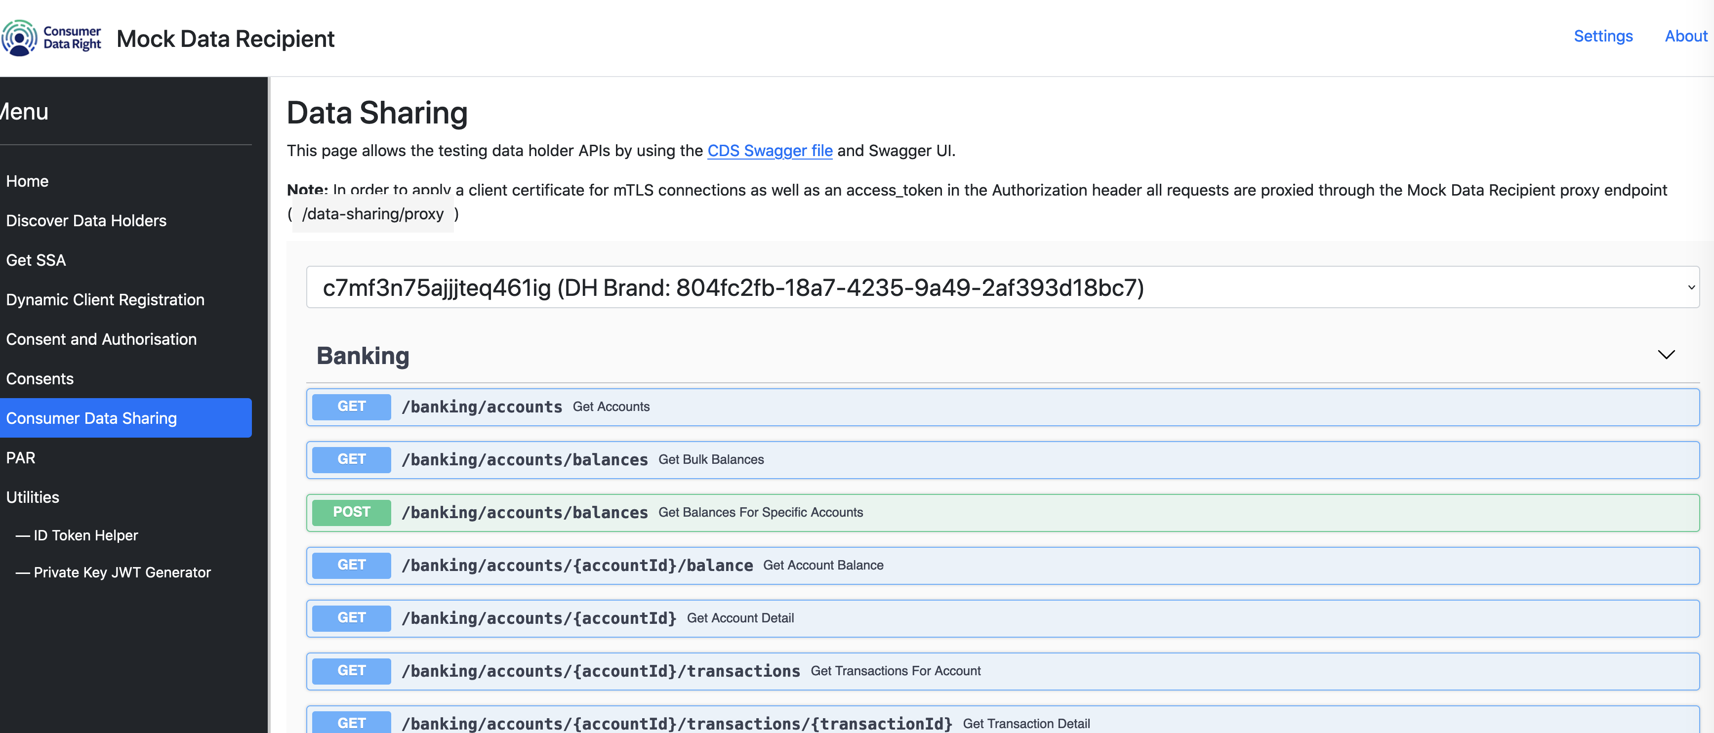Viewport: 1714px width, 733px height.
Task: Select the ID Token Helper utility
Action: (x=87, y=535)
